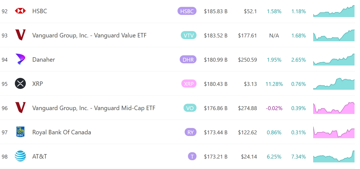Select the T ticker badge for AT&T
Image resolution: width=360 pixels, height=169 pixels.
[x=192, y=156]
